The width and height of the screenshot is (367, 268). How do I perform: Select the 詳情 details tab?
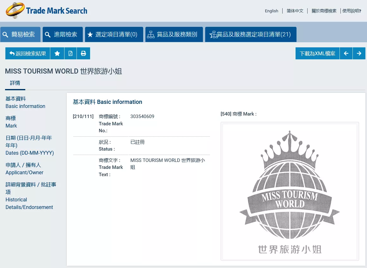point(15,83)
